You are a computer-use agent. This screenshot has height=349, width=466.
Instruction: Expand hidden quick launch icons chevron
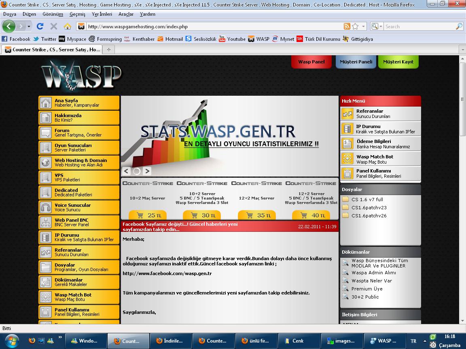(60, 337)
